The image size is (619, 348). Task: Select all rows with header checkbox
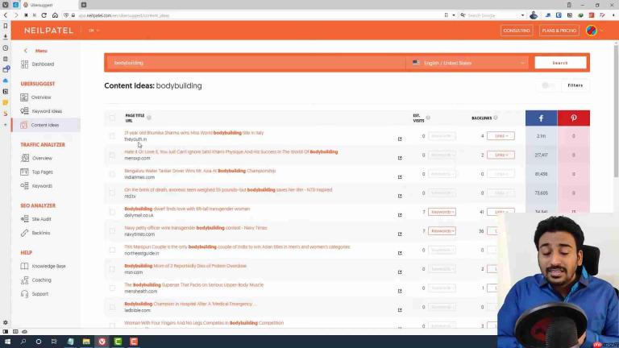(x=112, y=118)
